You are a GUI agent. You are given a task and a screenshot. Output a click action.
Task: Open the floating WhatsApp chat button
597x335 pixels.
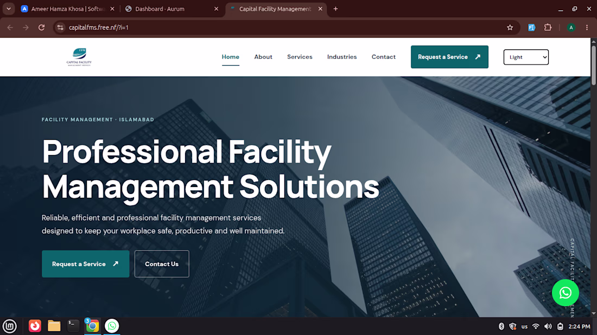click(565, 292)
